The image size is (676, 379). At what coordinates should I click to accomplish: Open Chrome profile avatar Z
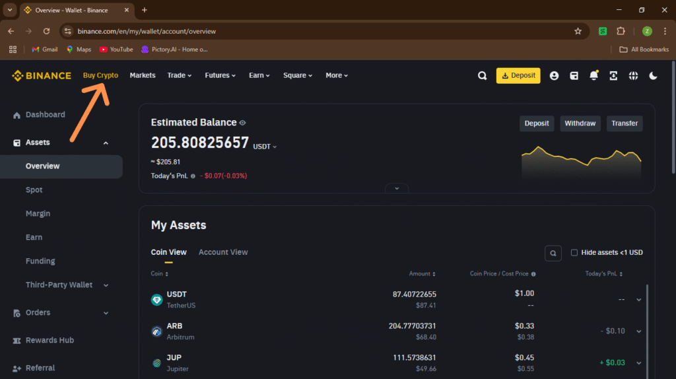coord(647,31)
